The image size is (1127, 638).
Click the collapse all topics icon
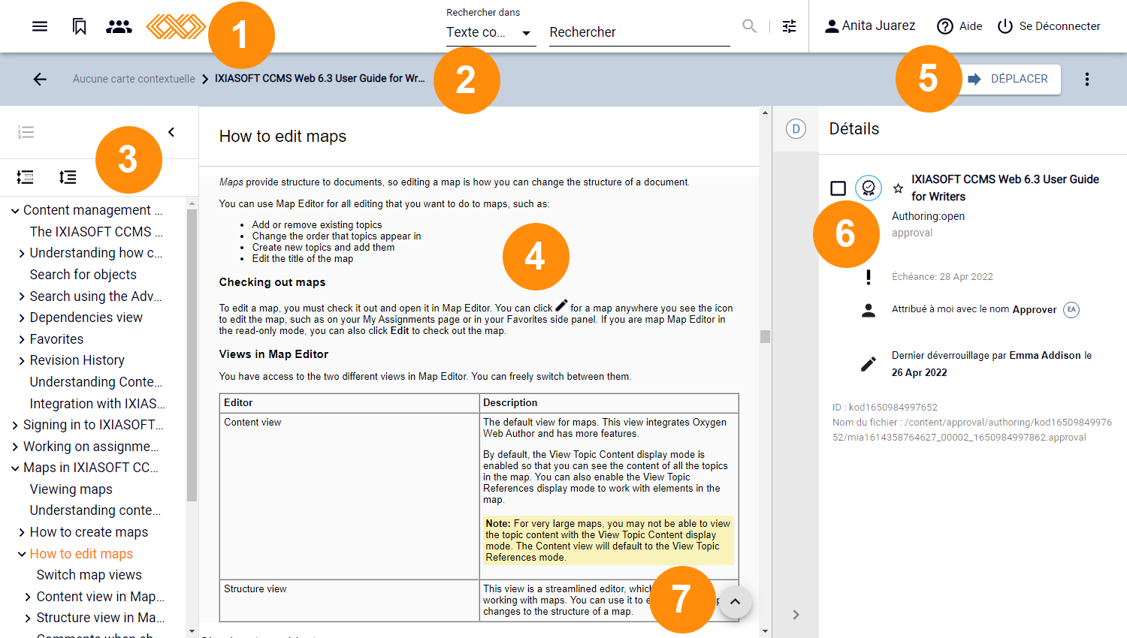(68, 177)
